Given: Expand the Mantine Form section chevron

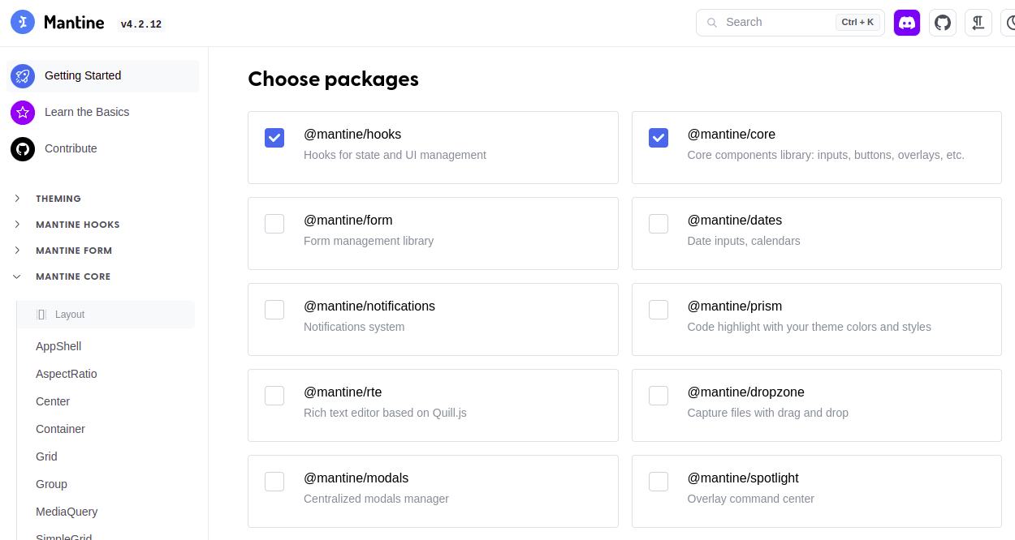Looking at the screenshot, I should coord(17,251).
